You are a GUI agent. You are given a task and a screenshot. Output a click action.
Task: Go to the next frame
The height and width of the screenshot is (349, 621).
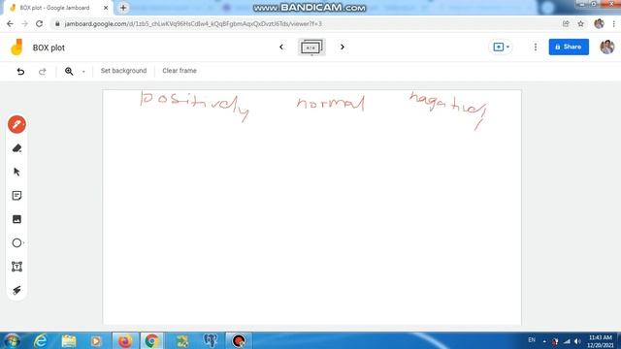point(343,48)
